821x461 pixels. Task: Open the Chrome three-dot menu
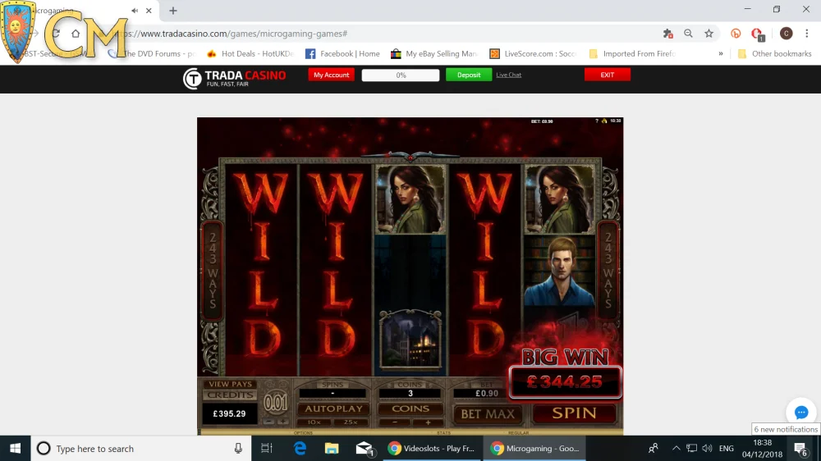(x=807, y=34)
